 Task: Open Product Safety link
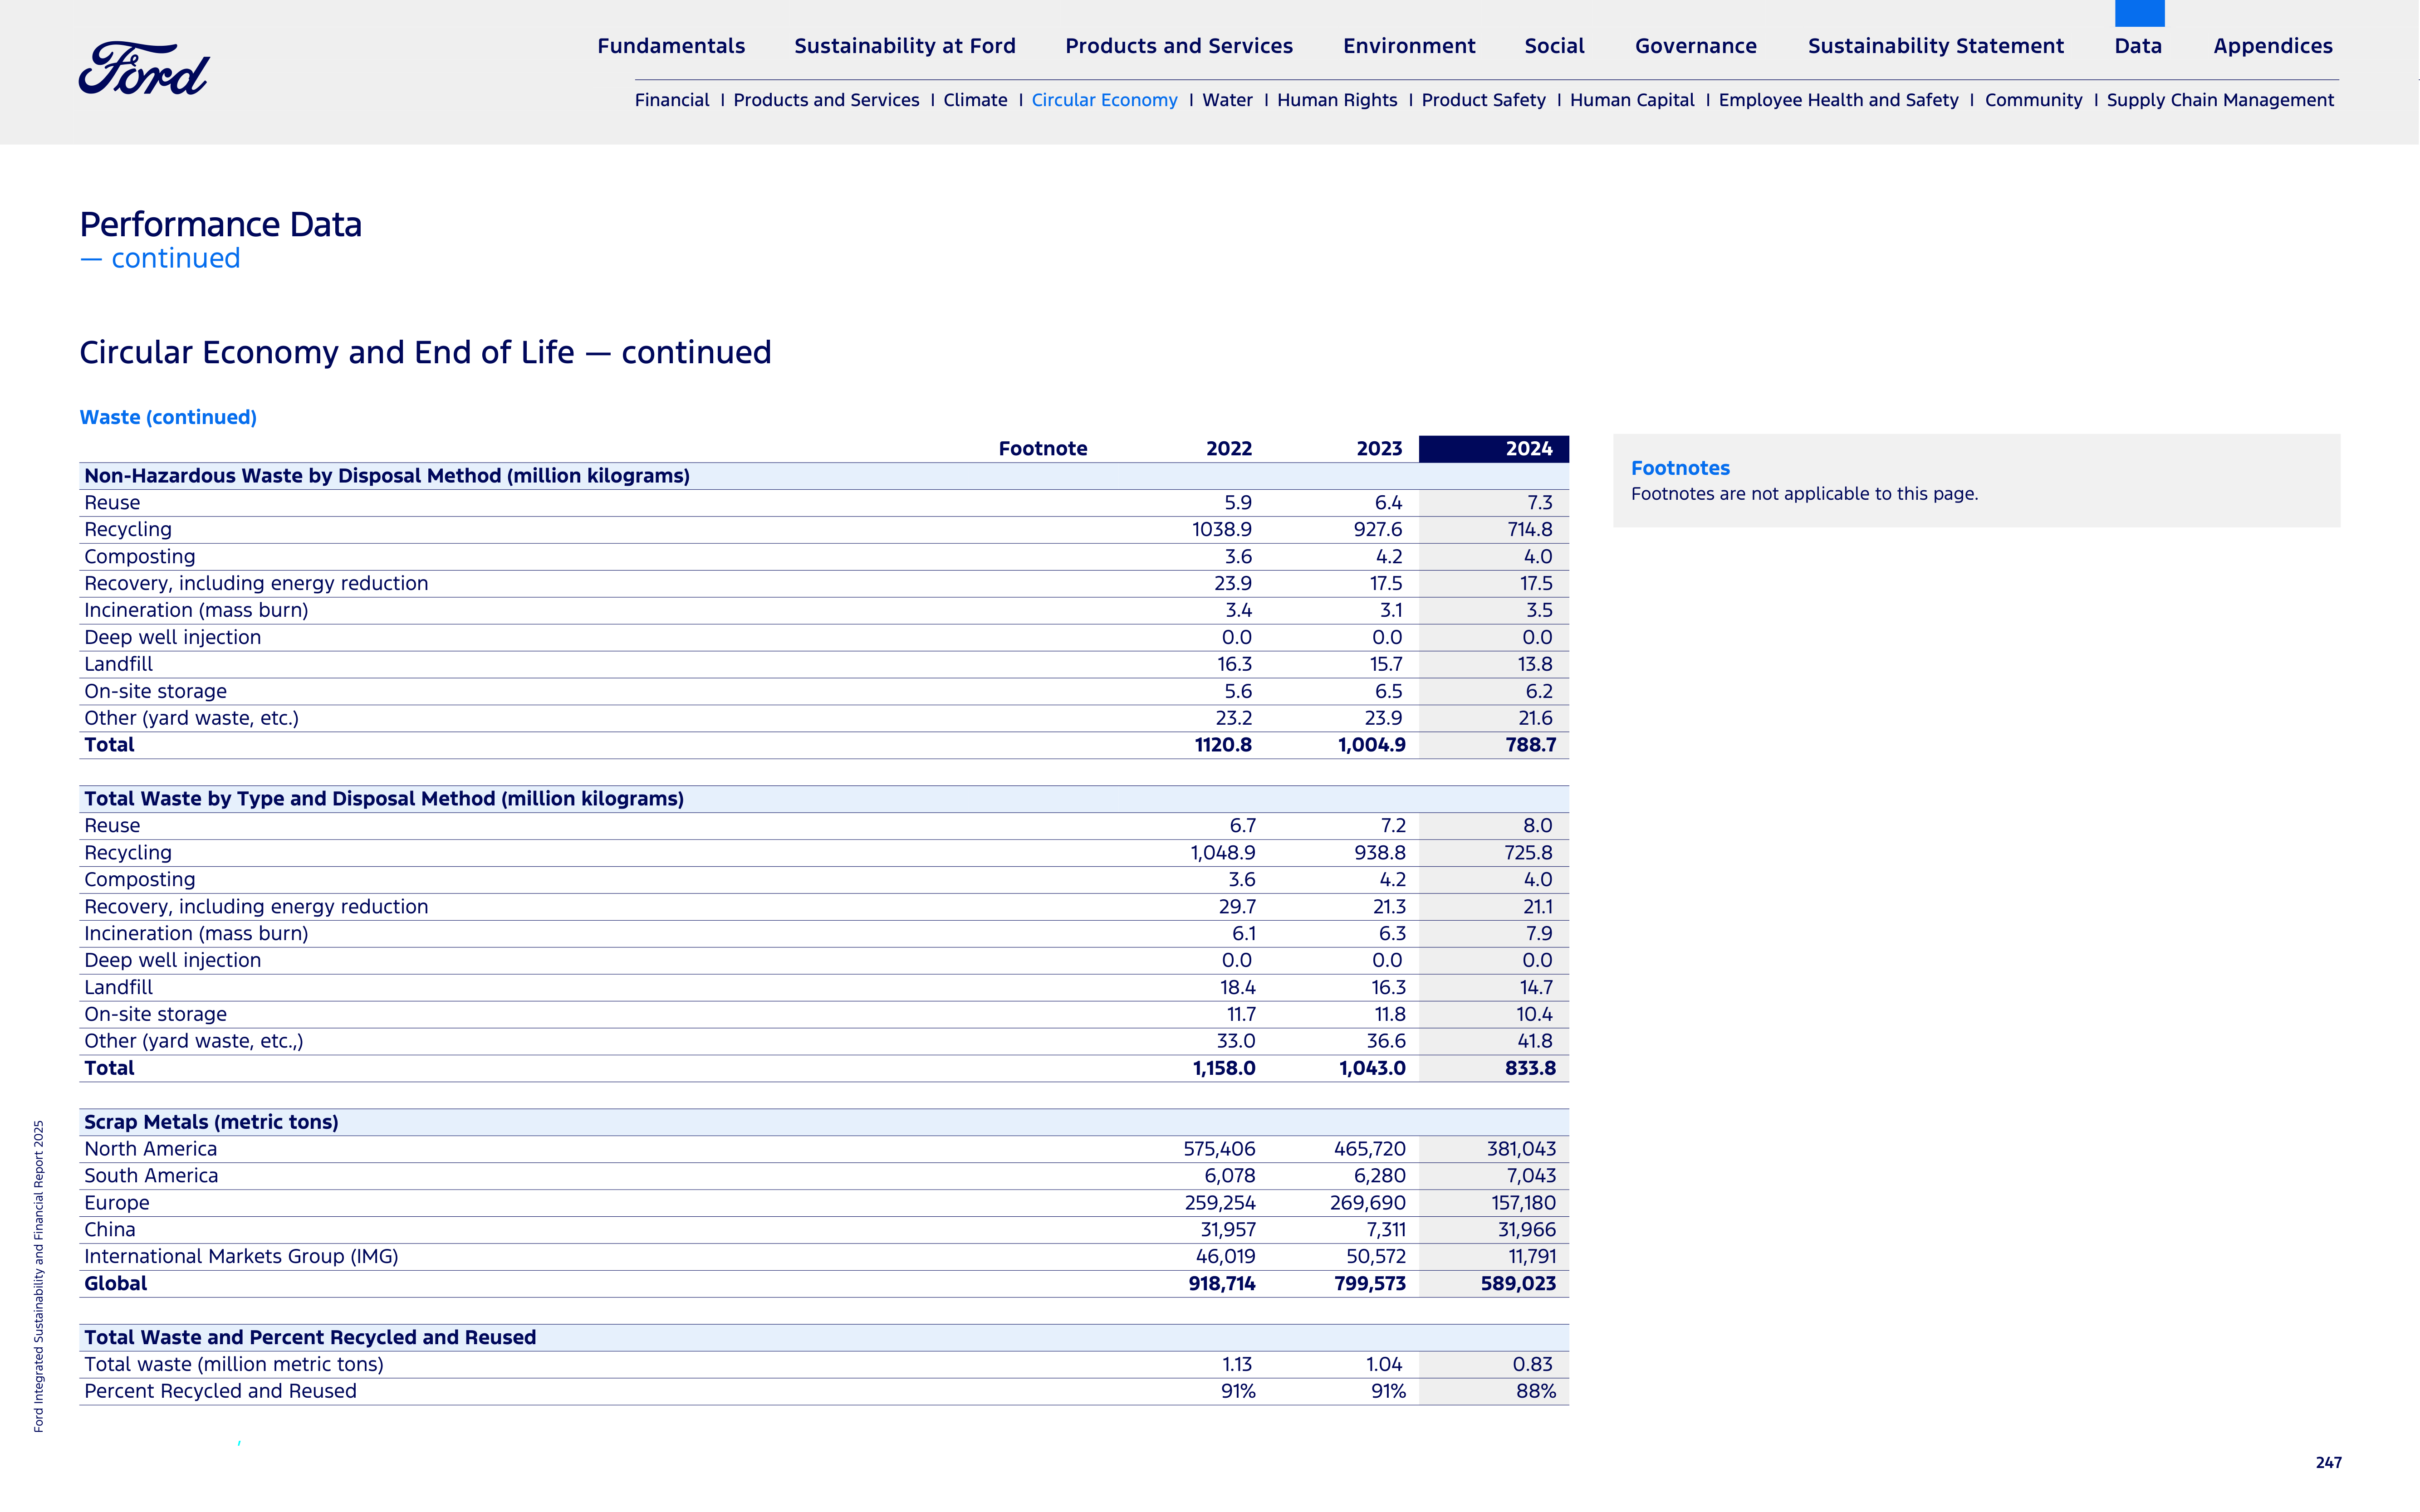(1484, 100)
